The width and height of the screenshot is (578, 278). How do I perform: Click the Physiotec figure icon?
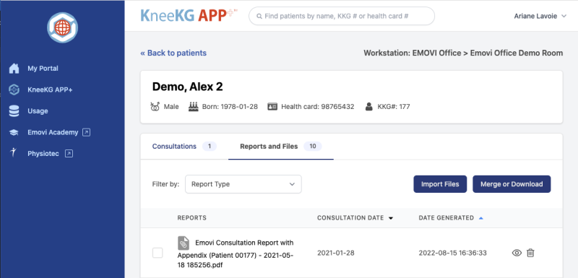(x=14, y=153)
